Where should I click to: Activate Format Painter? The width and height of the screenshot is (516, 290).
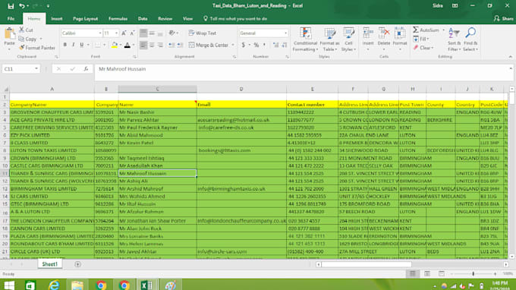37,48
